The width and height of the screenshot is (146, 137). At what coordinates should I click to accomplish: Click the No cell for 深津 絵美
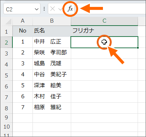[x=23, y=86]
